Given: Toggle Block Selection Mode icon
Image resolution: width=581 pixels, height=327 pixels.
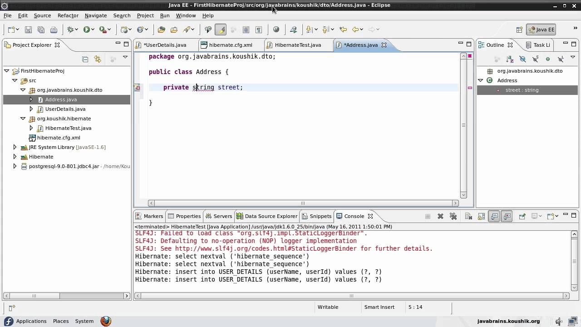Looking at the screenshot, I should tap(246, 30).
